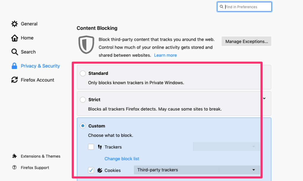Open the disabled Trackers dropdown
This screenshot has width=303, height=181.
tap(226, 147)
